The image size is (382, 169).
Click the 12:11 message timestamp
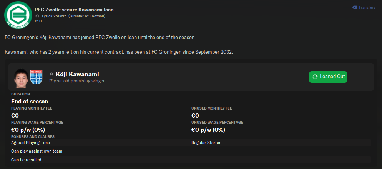38,21
